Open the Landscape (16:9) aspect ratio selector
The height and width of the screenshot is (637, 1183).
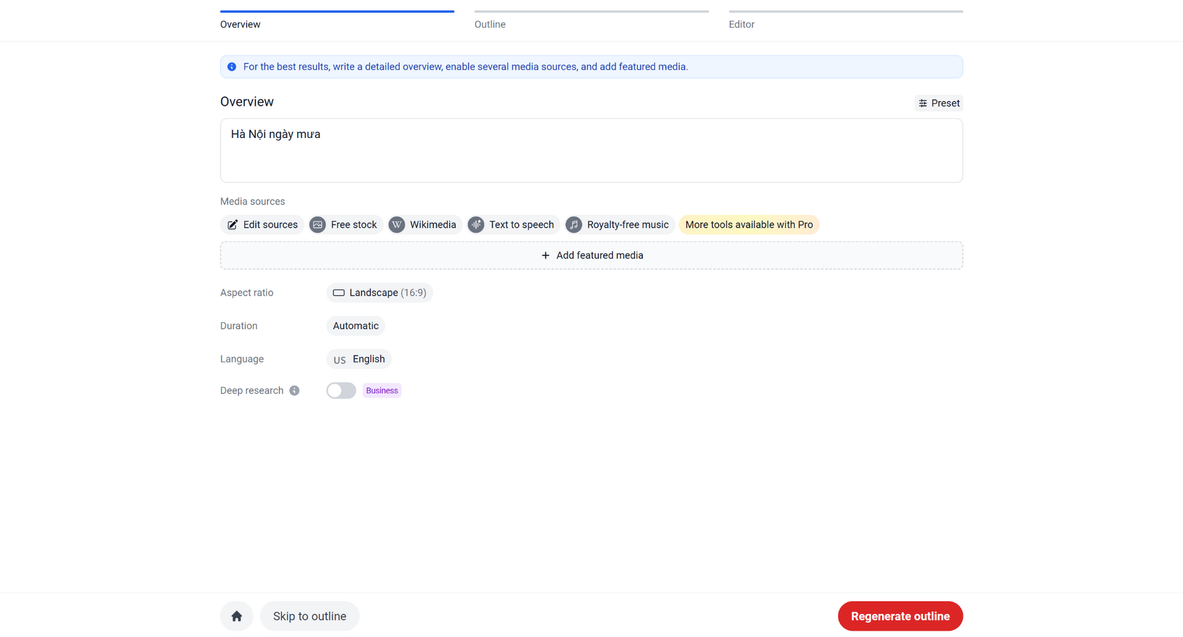380,293
